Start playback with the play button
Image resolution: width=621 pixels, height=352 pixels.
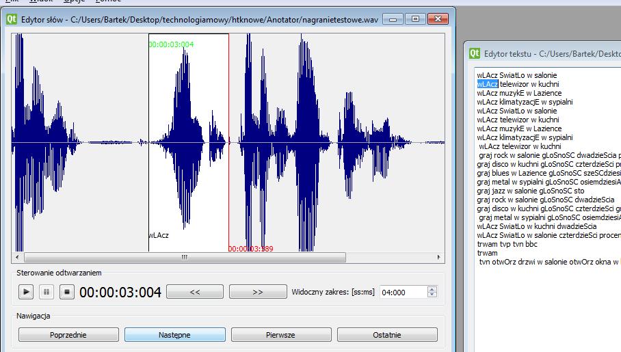tap(26, 293)
